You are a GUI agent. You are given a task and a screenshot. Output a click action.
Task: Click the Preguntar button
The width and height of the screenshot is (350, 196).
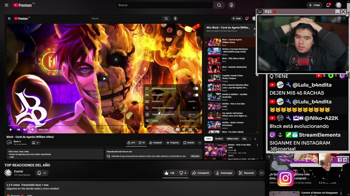(x=173, y=143)
